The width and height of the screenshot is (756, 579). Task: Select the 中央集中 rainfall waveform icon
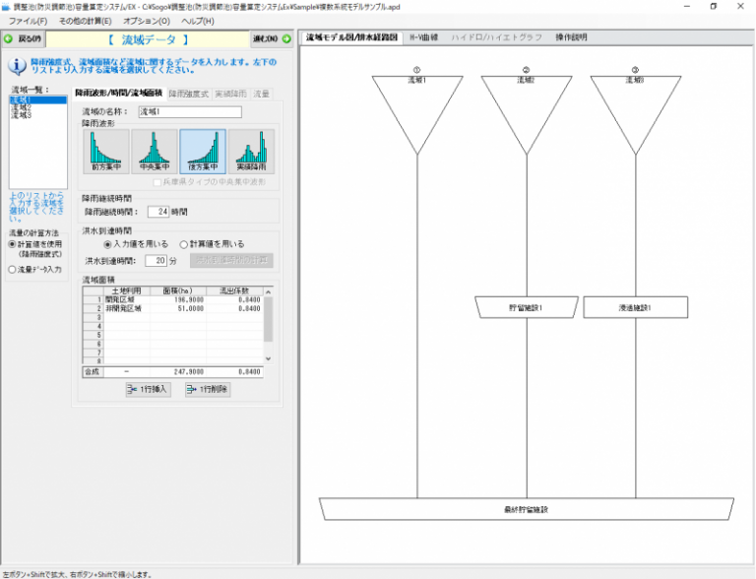pyautogui.click(x=155, y=151)
